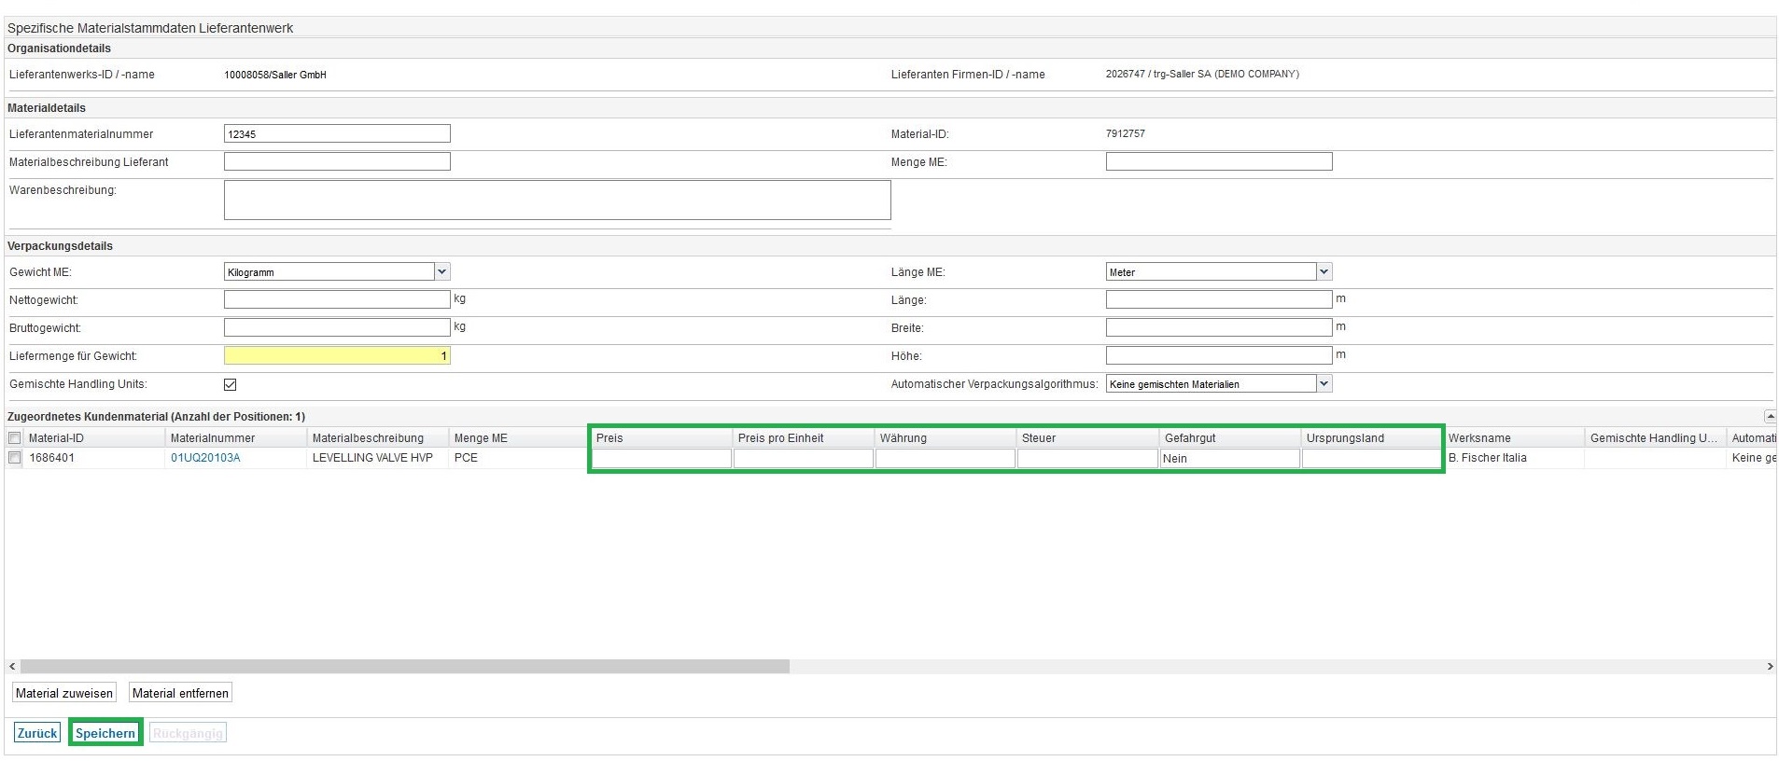Sort by the Materialnummer column header

[236, 438]
